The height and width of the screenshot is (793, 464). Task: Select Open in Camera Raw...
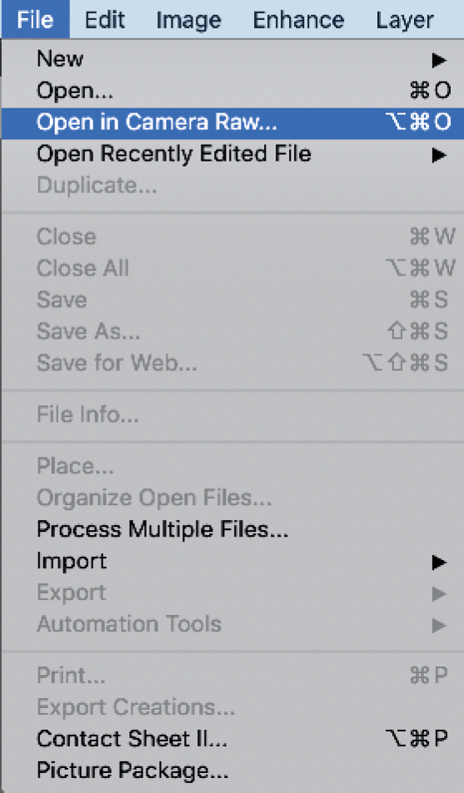tap(232, 122)
